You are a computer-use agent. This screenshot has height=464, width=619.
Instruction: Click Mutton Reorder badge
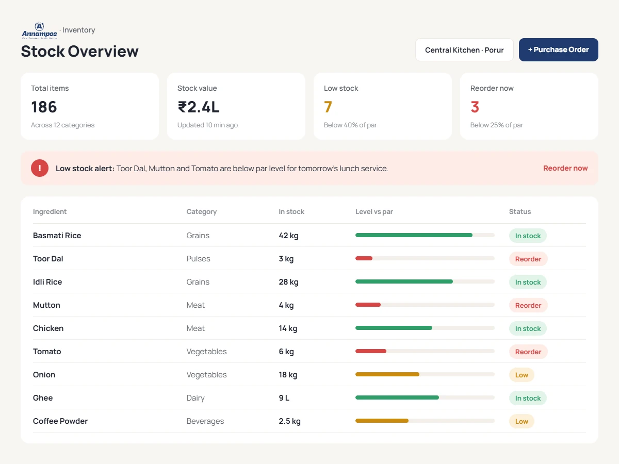(528, 305)
